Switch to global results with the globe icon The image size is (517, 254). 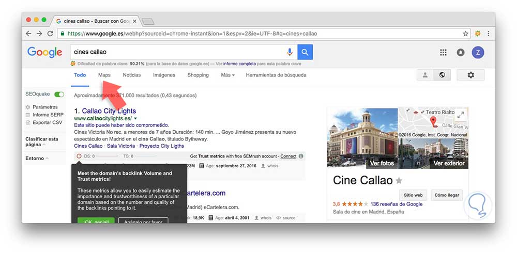click(442, 75)
